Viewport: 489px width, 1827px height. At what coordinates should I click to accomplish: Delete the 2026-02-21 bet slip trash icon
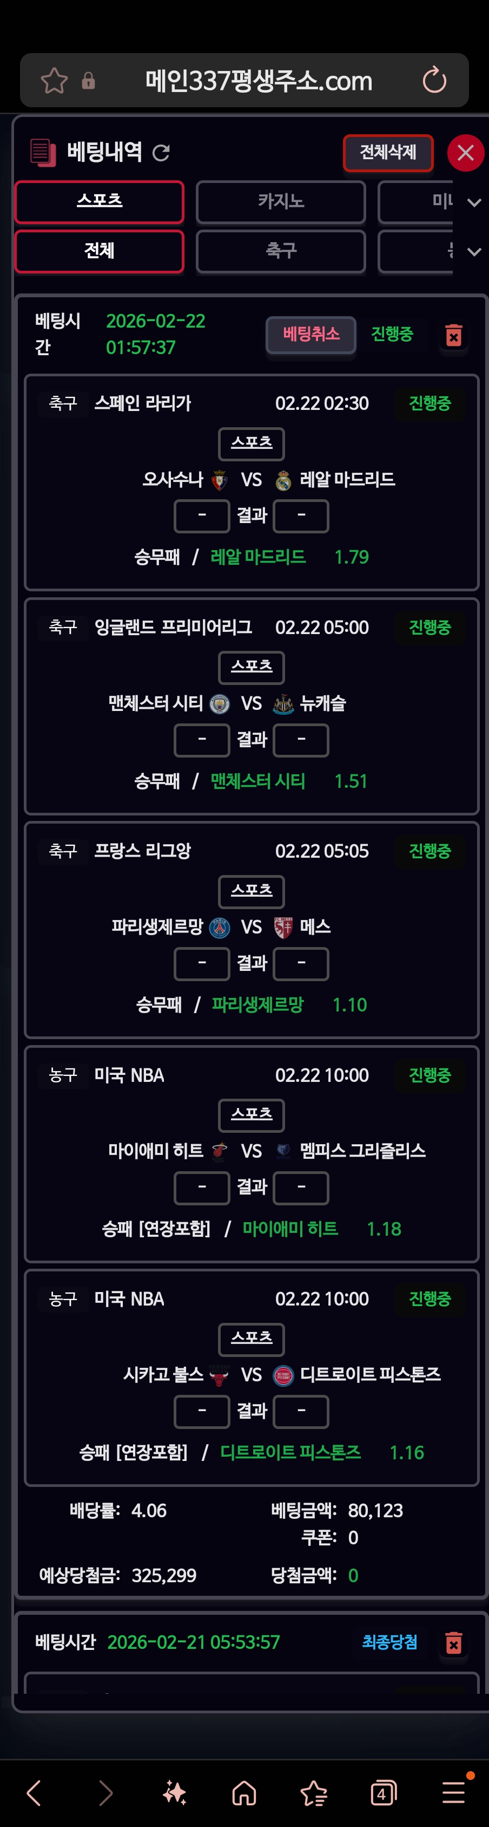pos(453,1642)
